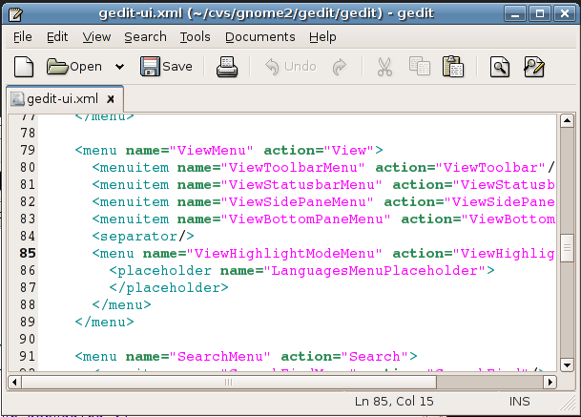This screenshot has height=417, width=581.
Task: Minimize the gedit window
Action: [x=515, y=14]
